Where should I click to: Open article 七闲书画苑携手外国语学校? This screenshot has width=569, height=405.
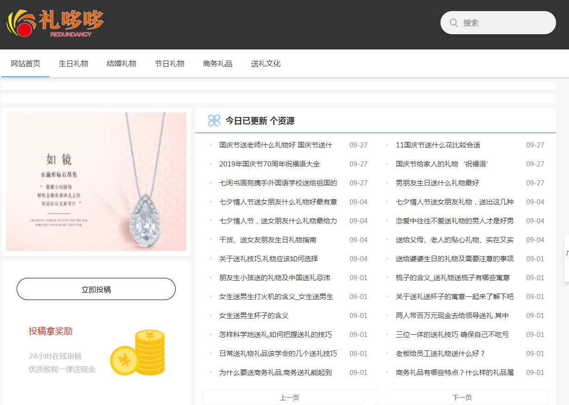[278, 183]
